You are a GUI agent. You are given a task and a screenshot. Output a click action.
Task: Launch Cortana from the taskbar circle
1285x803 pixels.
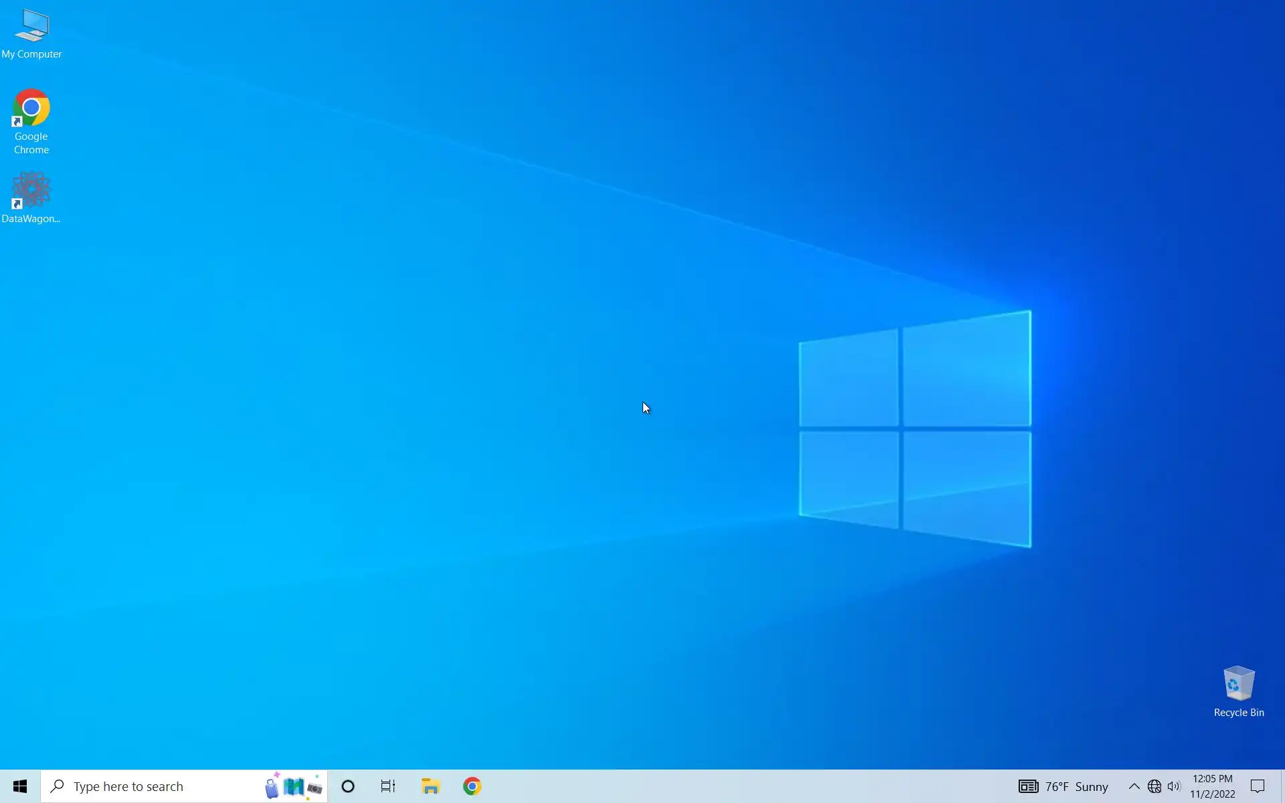(x=348, y=786)
